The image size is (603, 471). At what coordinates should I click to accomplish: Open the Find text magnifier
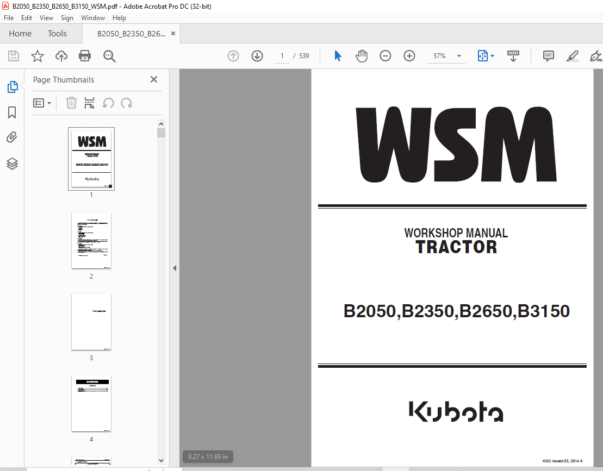click(x=109, y=56)
